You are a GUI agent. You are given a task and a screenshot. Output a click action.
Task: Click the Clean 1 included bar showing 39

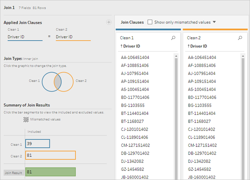pyautogui.click(x=38, y=144)
